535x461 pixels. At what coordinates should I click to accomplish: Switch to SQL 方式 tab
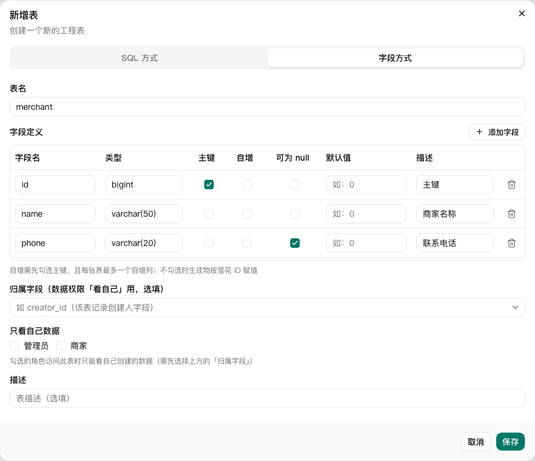click(x=139, y=58)
